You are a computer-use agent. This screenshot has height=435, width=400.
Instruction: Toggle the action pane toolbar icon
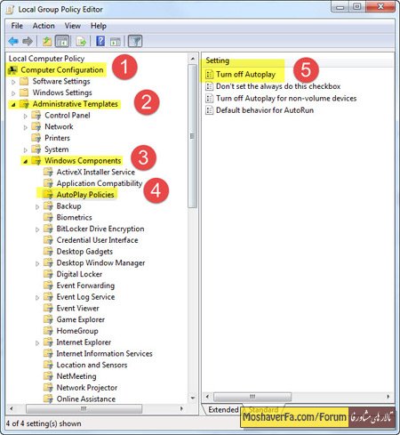pyautogui.click(x=116, y=41)
